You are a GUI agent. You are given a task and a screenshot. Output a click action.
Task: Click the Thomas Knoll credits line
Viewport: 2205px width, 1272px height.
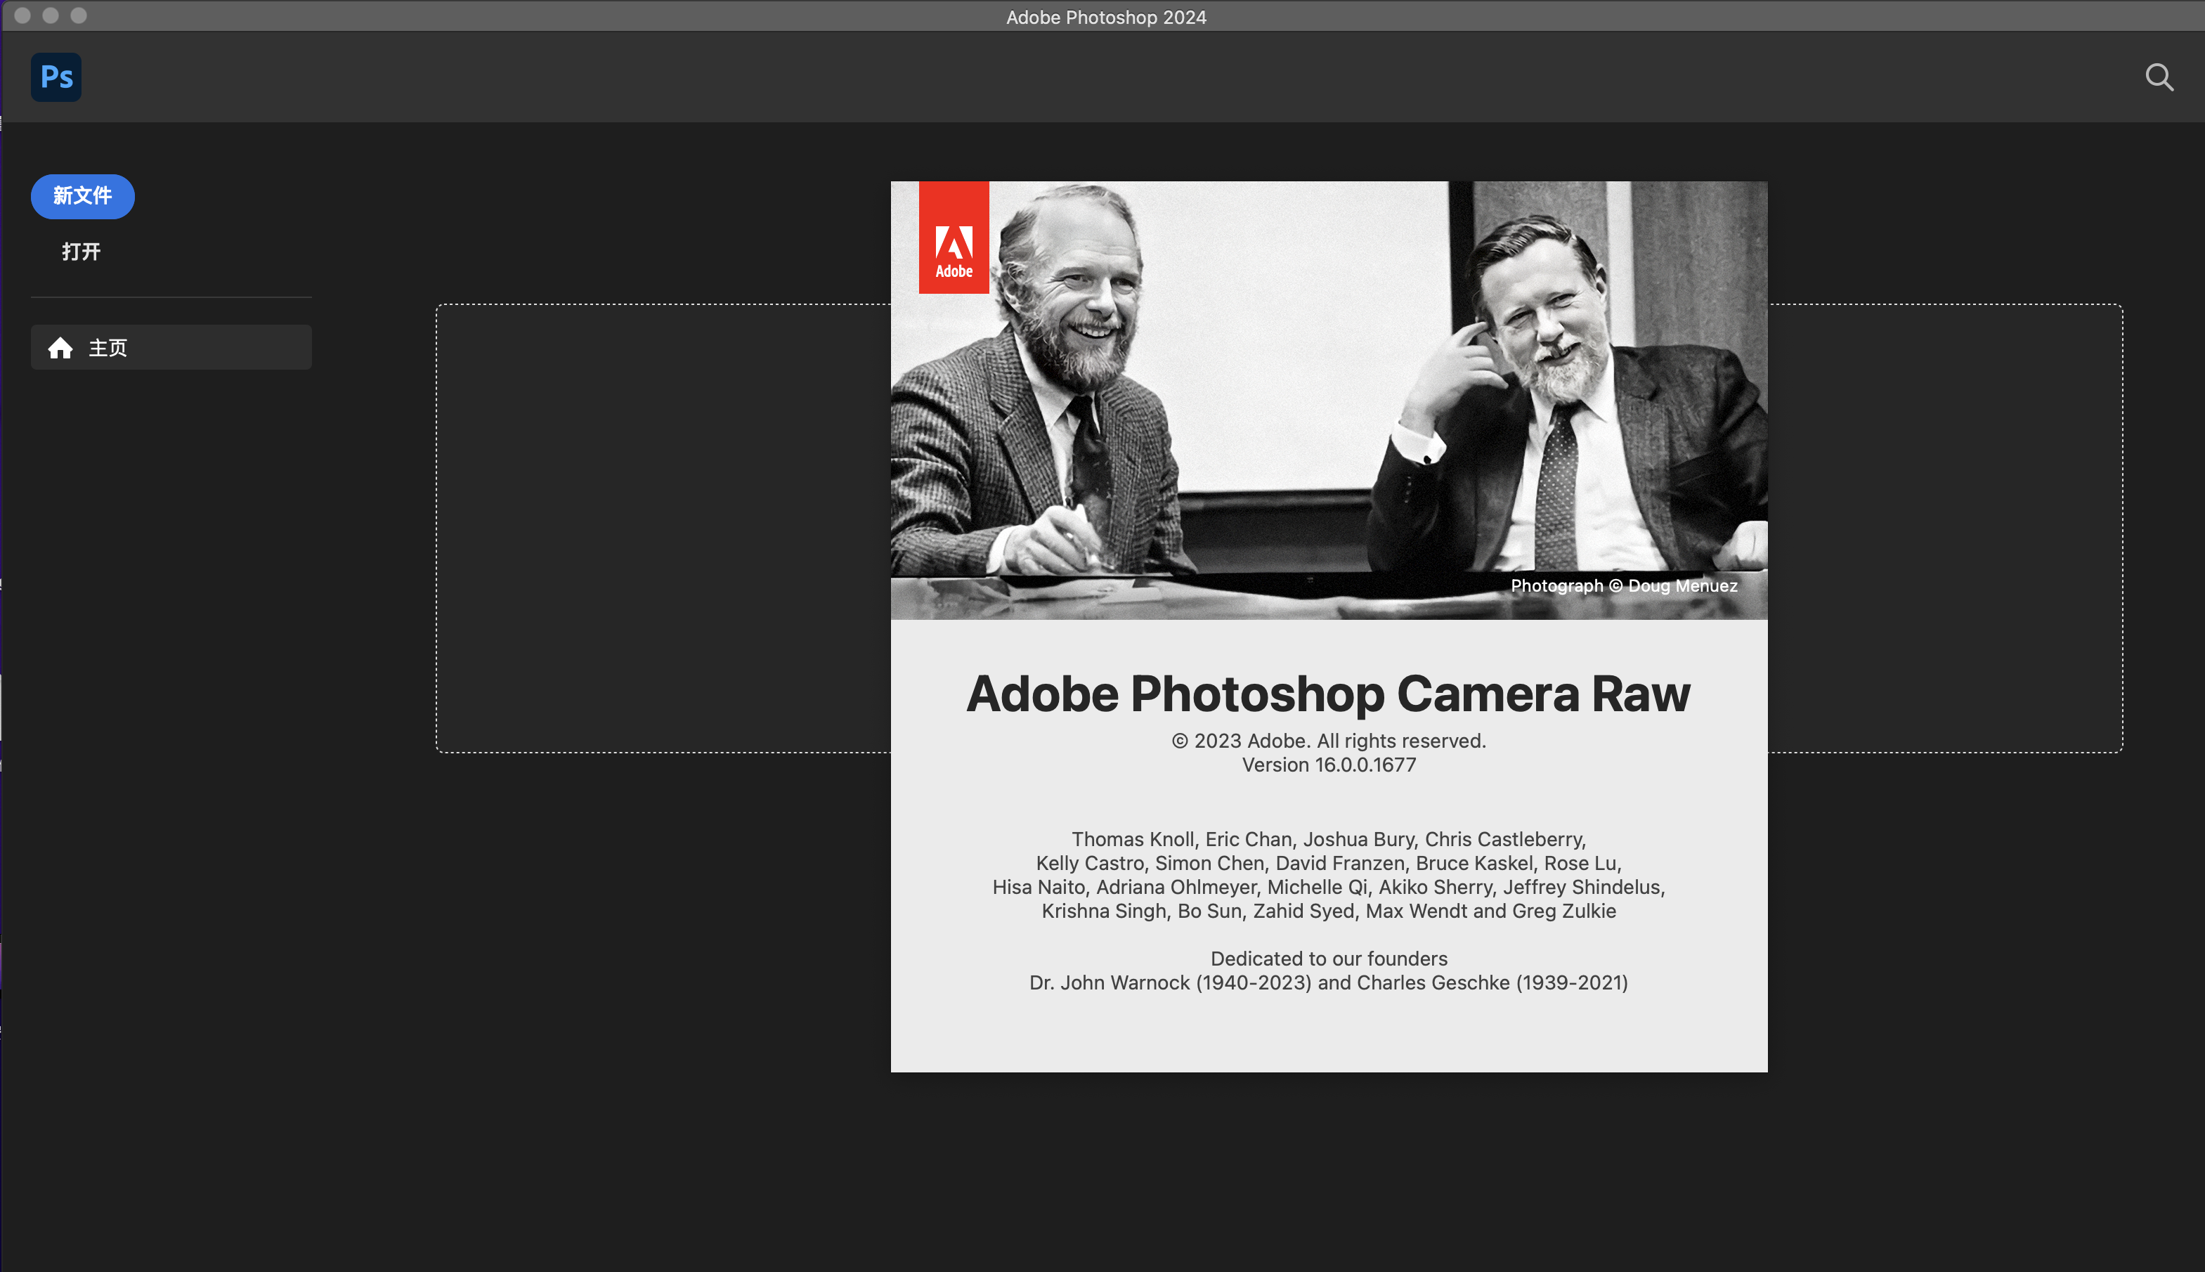[x=1328, y=838]
